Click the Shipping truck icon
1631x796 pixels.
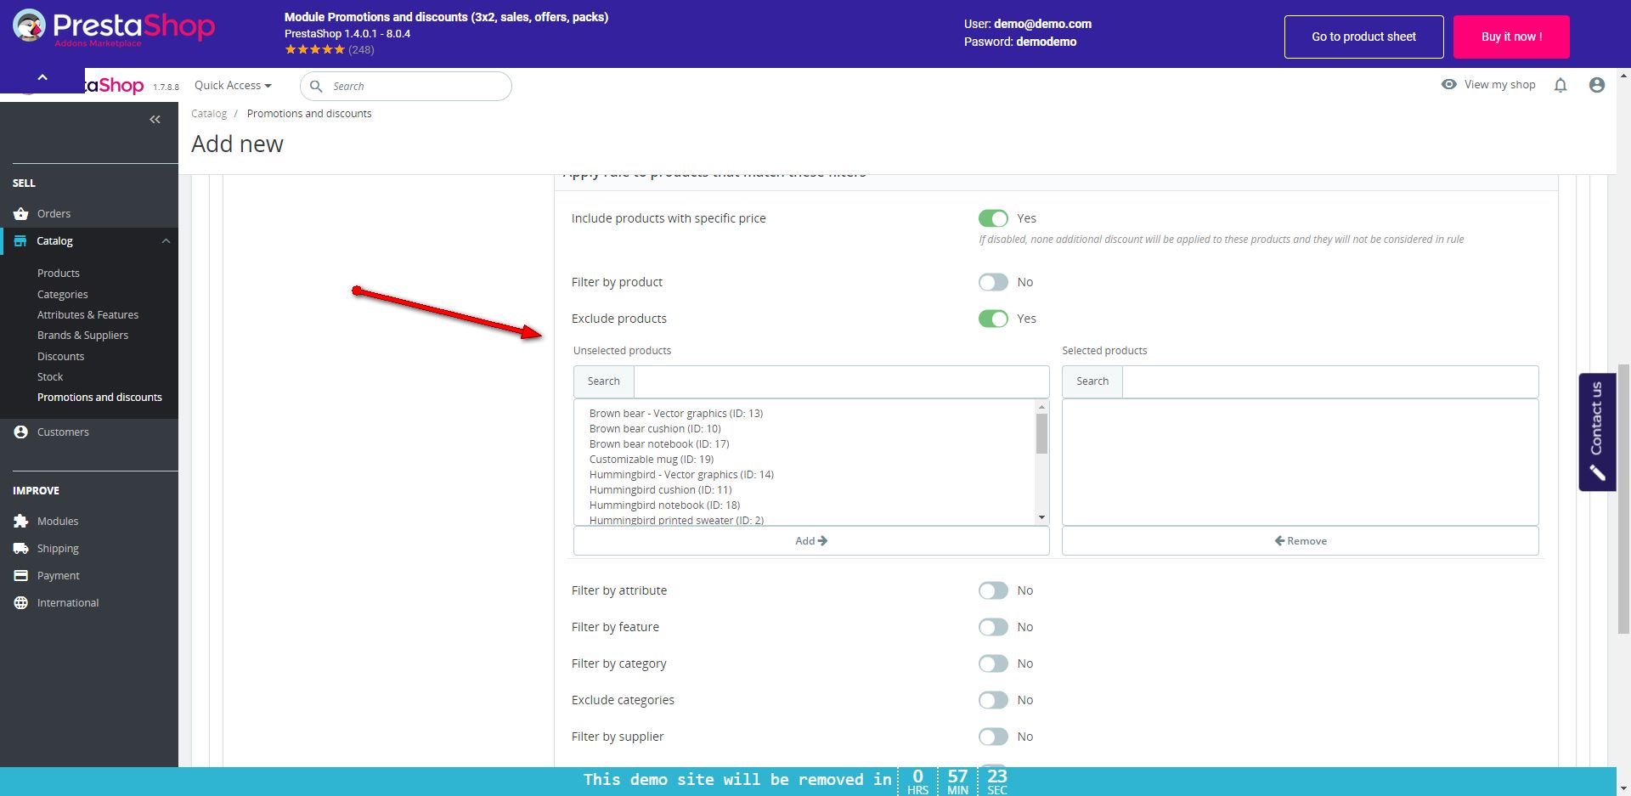point(21,549)
